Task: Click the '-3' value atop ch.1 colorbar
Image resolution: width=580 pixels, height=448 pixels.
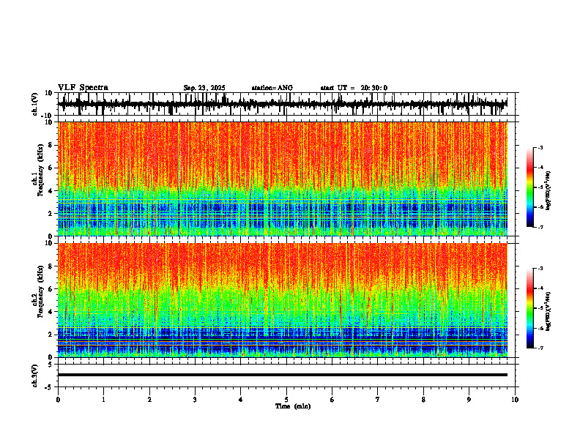Action: coord(540,148)
